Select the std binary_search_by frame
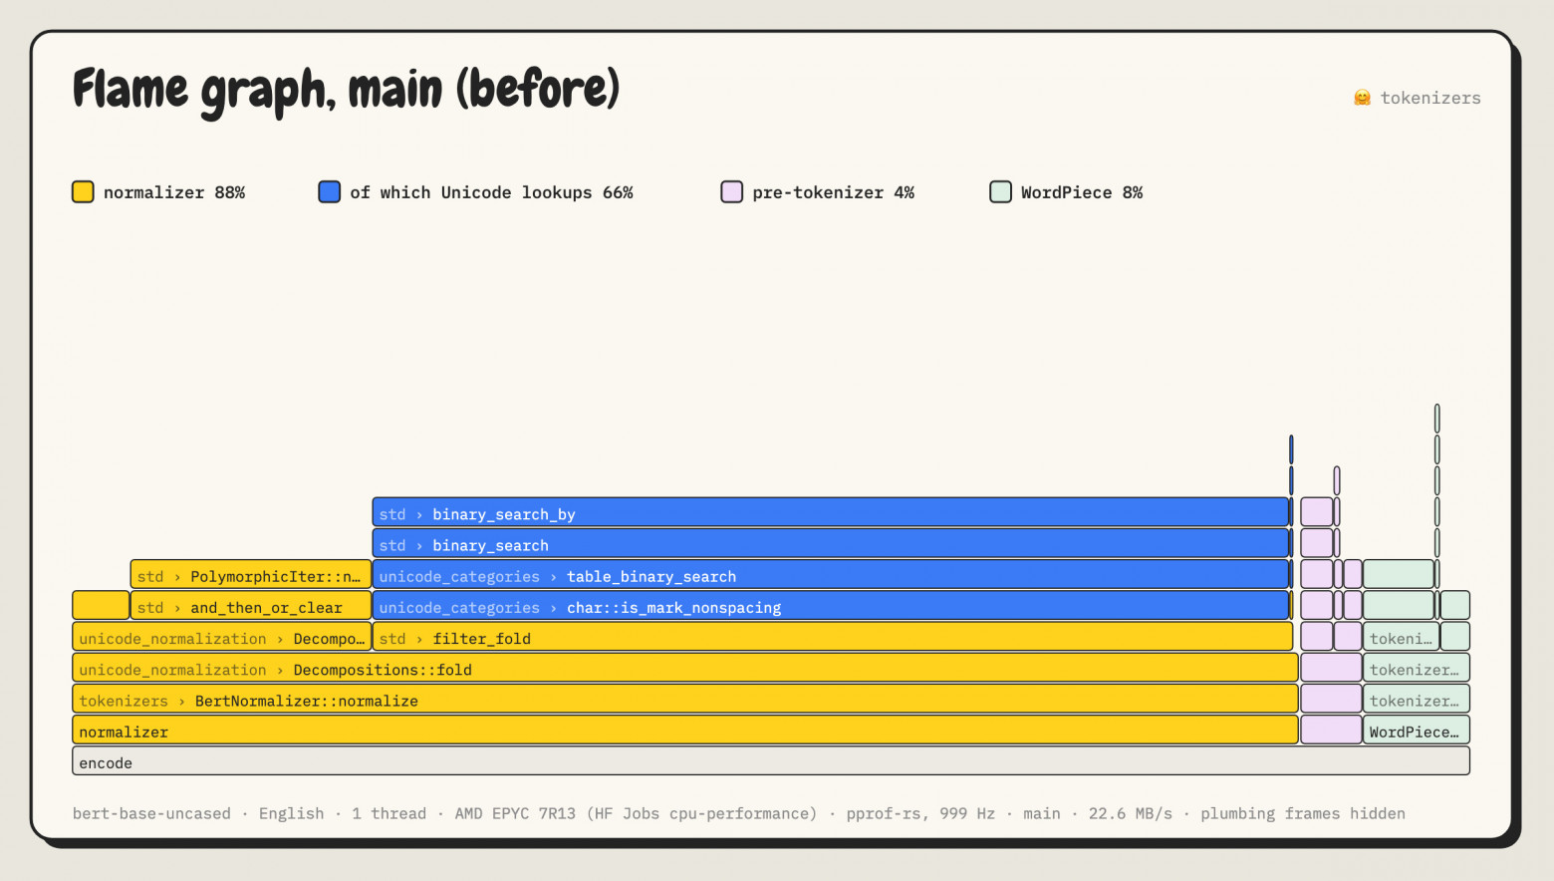 click(831, 512)
